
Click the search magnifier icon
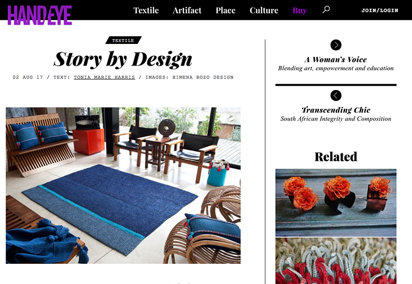[326, 10]
